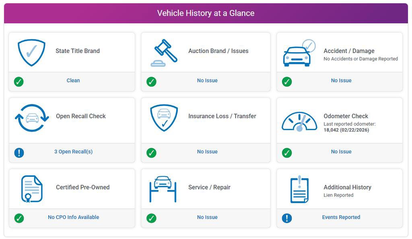The width and height of the screenshot is (412, 239).
Task: Open the Events Reported link
Action: pos(341,217)
